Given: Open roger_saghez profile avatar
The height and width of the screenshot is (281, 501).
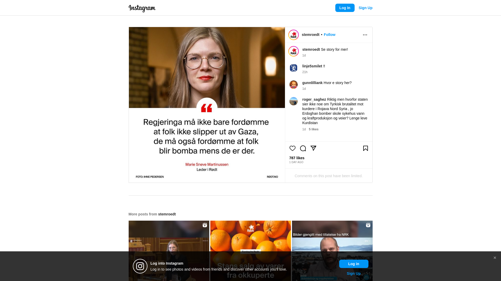Looking at the screenshot, I should point(293,101).
